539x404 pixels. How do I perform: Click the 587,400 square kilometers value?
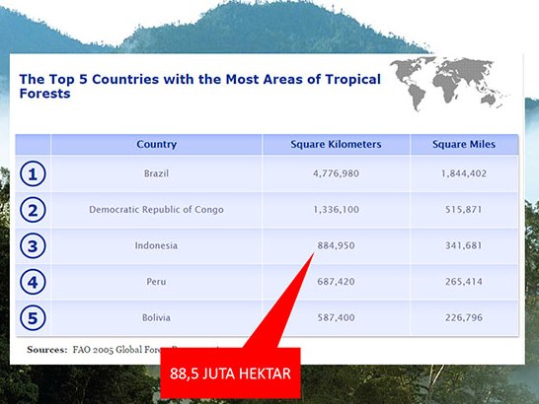click(336, 317)
